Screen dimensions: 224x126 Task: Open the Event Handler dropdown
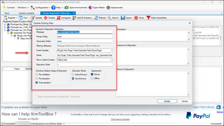pyautogui.click(x=111, y=50)
